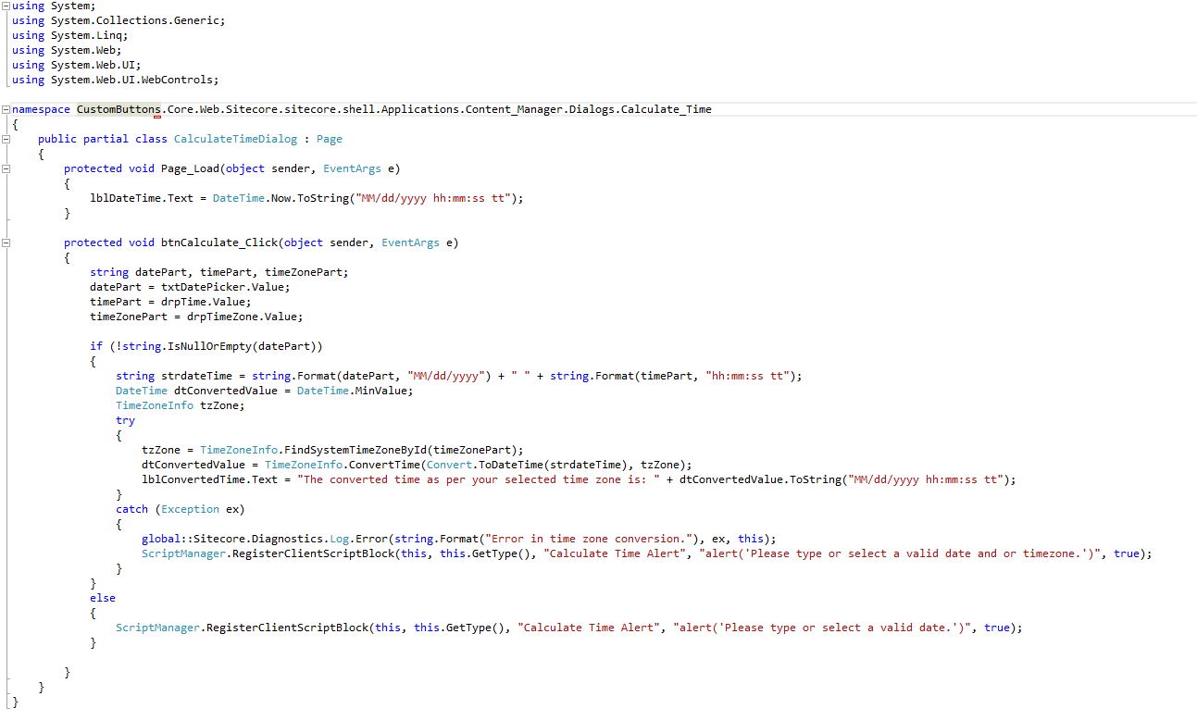Click the 'using System.Linq;' line
Image resolution: width=1197 pixels, height=721 pixels.
(70, 35)
